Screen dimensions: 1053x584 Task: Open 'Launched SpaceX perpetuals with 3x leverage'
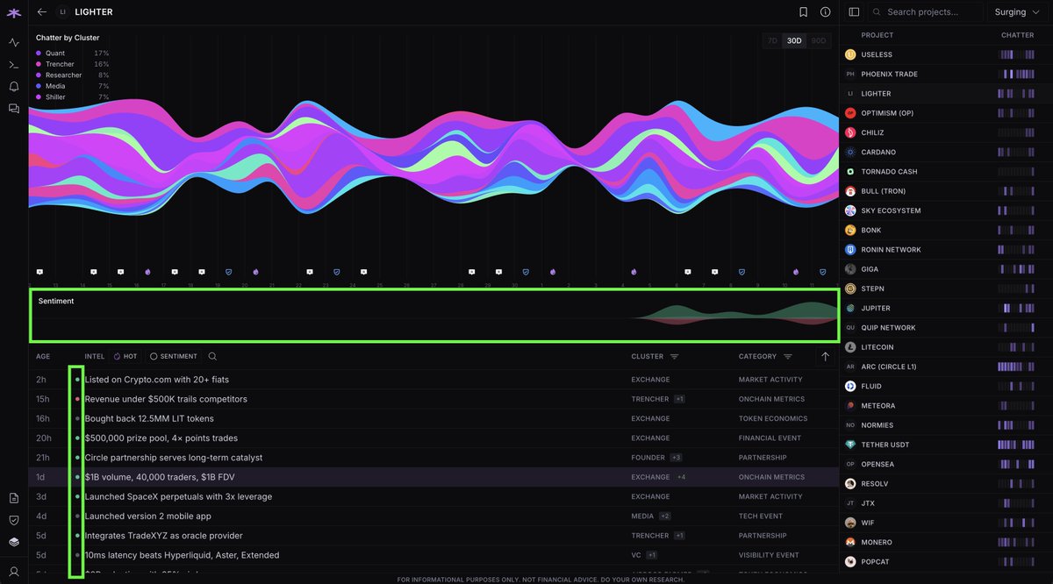pos(178,496)
